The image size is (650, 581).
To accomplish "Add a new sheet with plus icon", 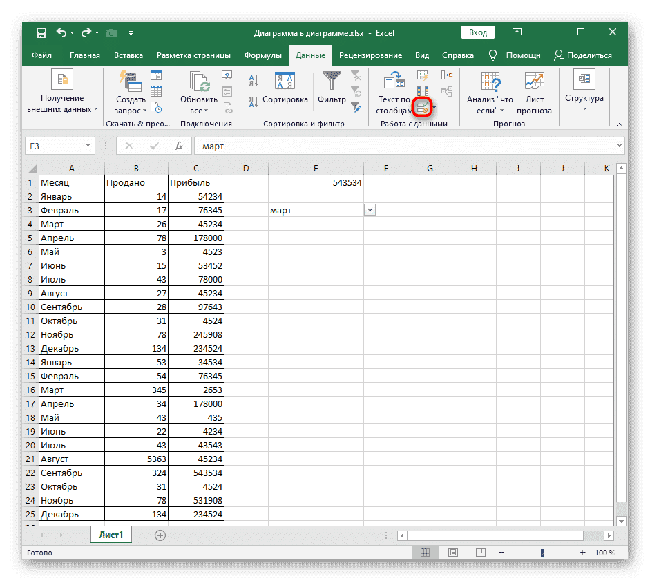I will point(160,535).
